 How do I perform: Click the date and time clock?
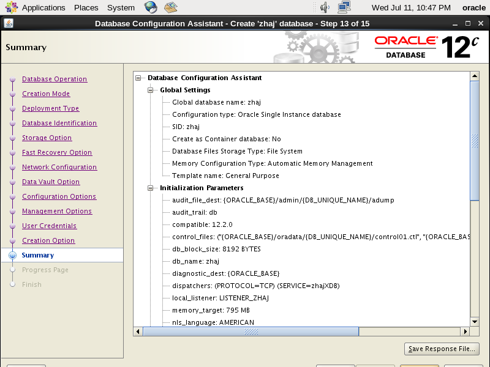click(x=411, y=7)
